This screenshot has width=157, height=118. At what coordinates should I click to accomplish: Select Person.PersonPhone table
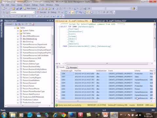pyautogui.click(x=31, y=88)
